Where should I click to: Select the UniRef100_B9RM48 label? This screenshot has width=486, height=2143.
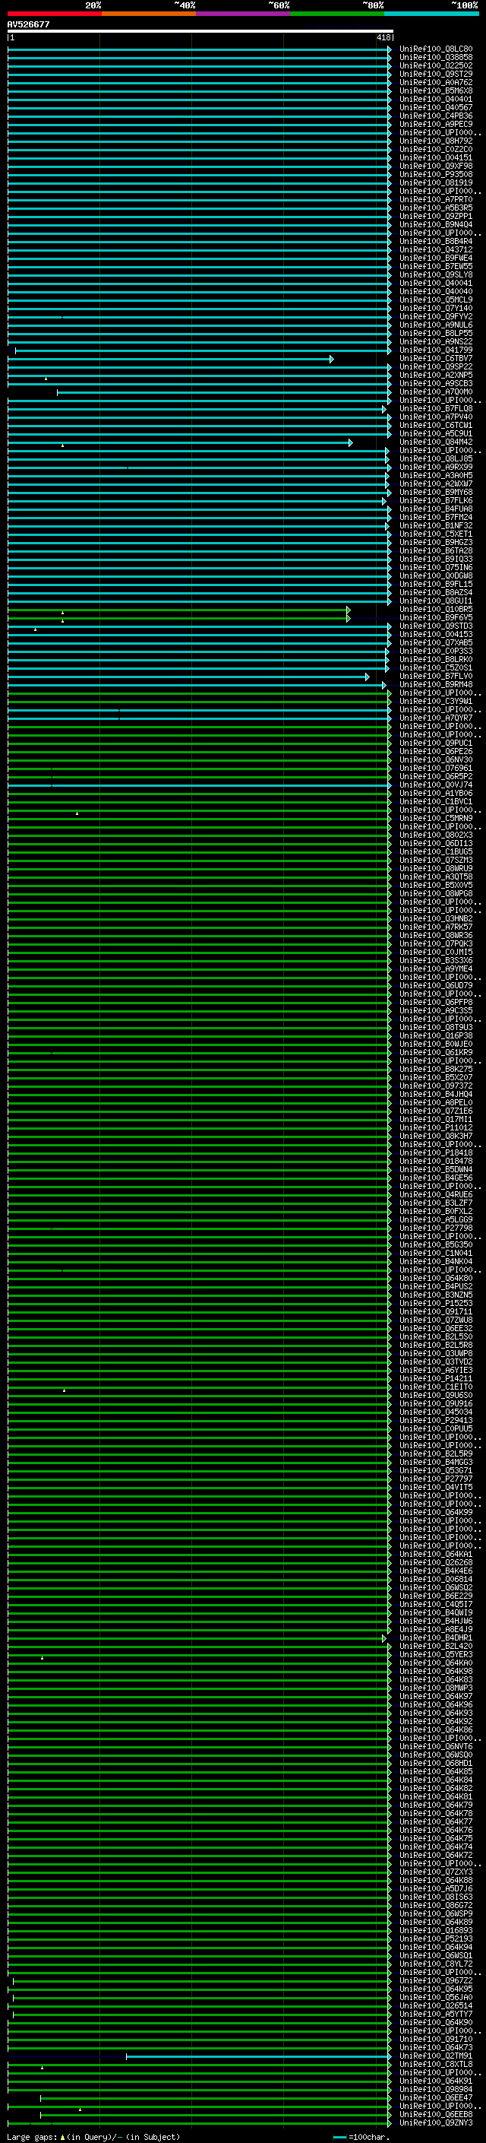435,685
